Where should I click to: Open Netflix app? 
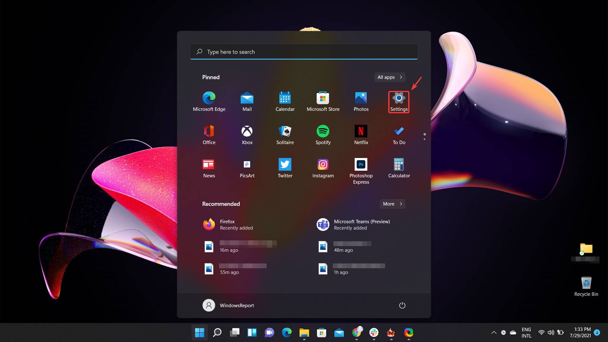tap(361, 131)
